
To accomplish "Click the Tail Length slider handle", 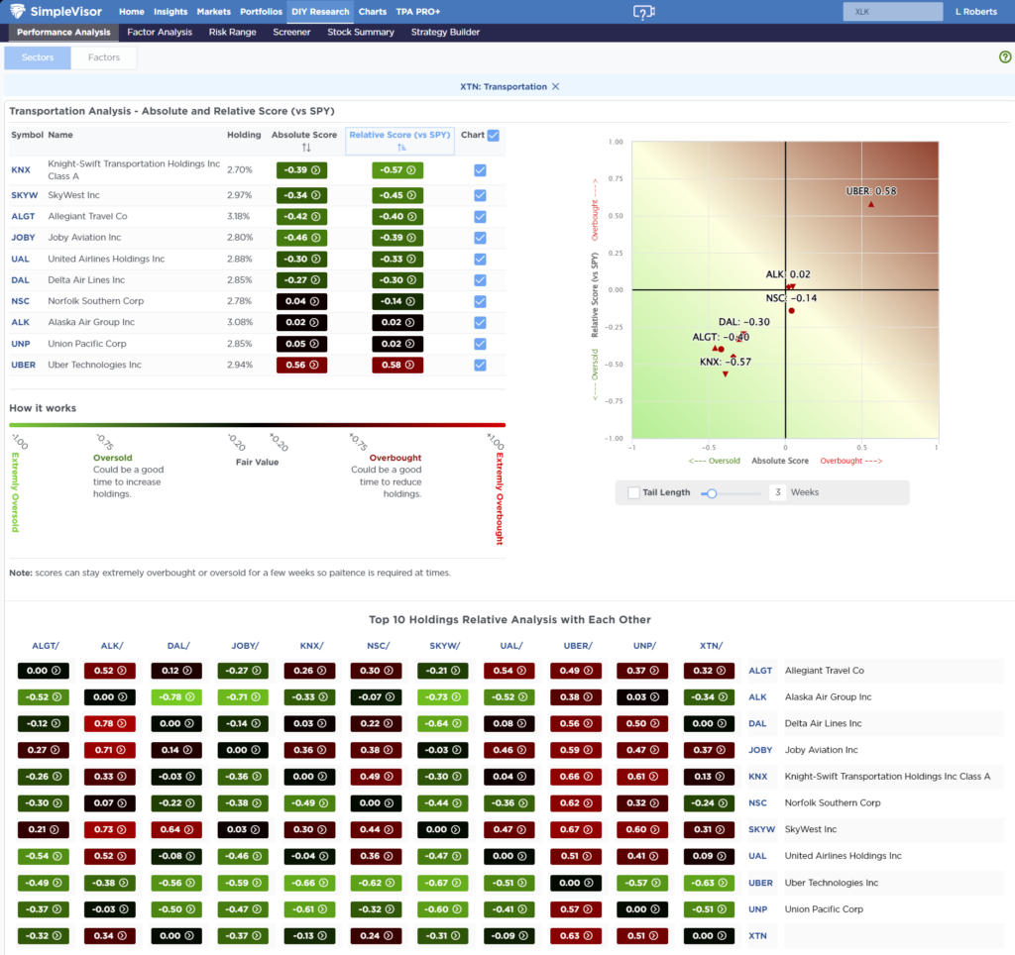I will click(x=712, y=493).
